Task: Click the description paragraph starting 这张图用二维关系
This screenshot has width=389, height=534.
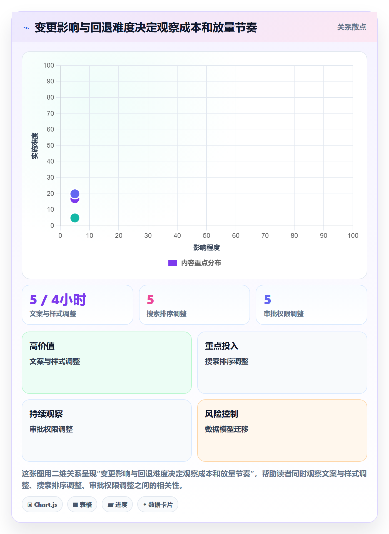Action: [194, 479]
